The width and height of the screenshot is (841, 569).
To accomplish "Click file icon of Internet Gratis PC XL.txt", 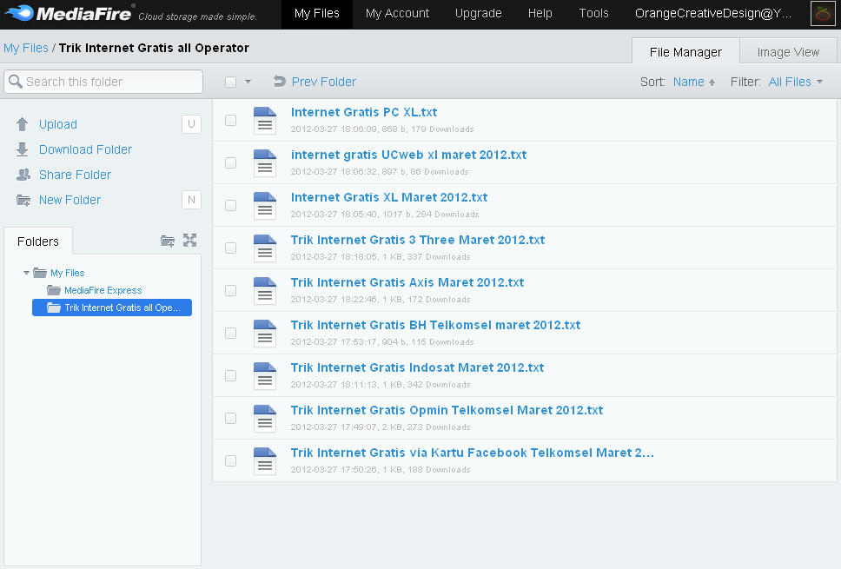I will click(x=265, y=120).
